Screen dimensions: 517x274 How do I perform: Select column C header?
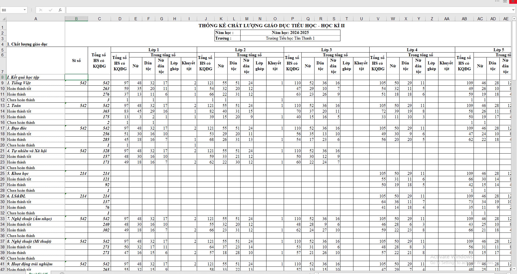click(x=99, y=19)
